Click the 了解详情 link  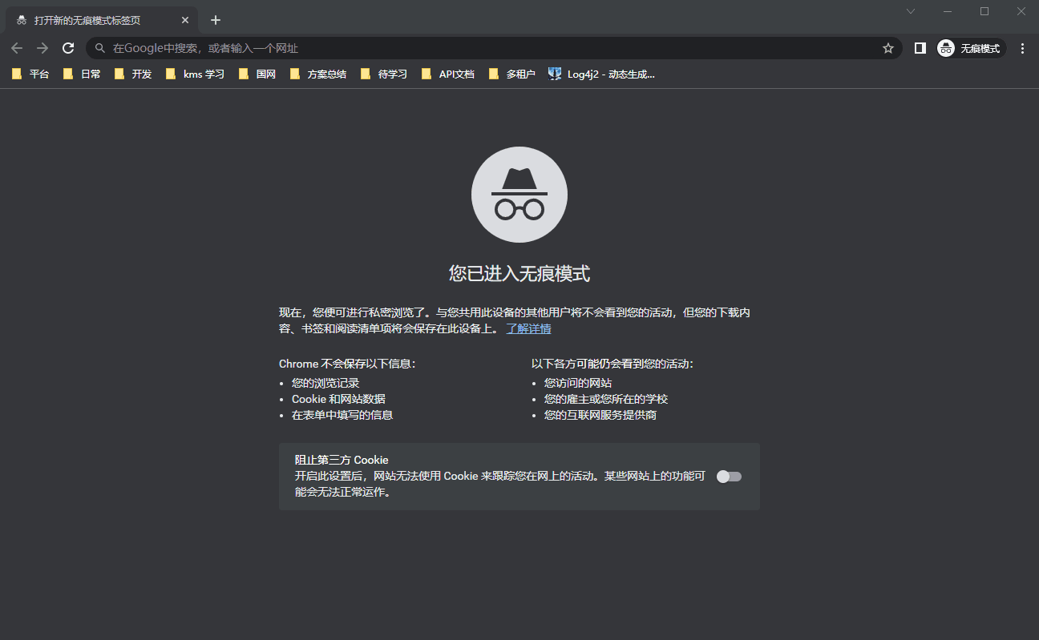click(528, 328)
